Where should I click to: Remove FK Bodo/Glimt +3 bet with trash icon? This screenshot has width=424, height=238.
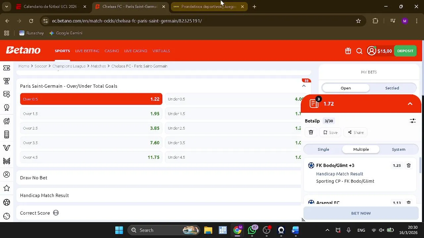click(x=408, y=165)
